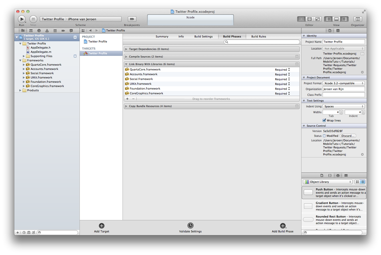Remove the Compile Sources phase

pos(297,57)
